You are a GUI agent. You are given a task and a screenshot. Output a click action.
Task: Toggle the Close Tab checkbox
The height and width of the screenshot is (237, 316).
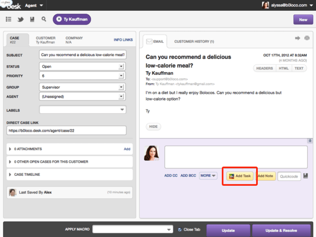coord(180,230)
